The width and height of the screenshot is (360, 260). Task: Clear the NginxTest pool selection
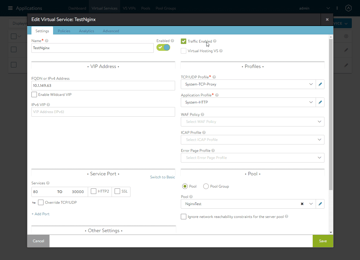[x=302, y=204]
